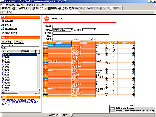Viewport: 156px width, 117px height.
Task: Click the print task link in タスク panel
Action: coord(8,25)
